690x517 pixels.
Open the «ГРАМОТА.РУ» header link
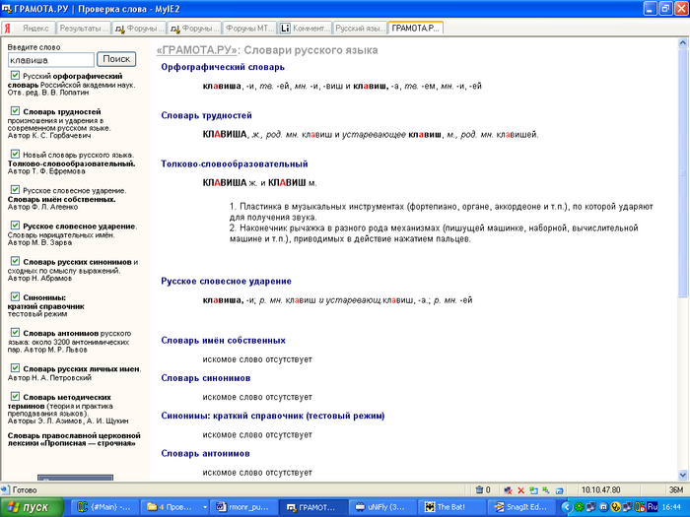pyautogui.click(x=197, y=50)
